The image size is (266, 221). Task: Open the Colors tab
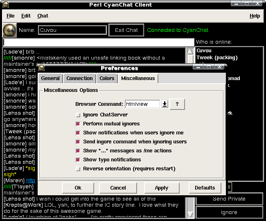(107, 78)
